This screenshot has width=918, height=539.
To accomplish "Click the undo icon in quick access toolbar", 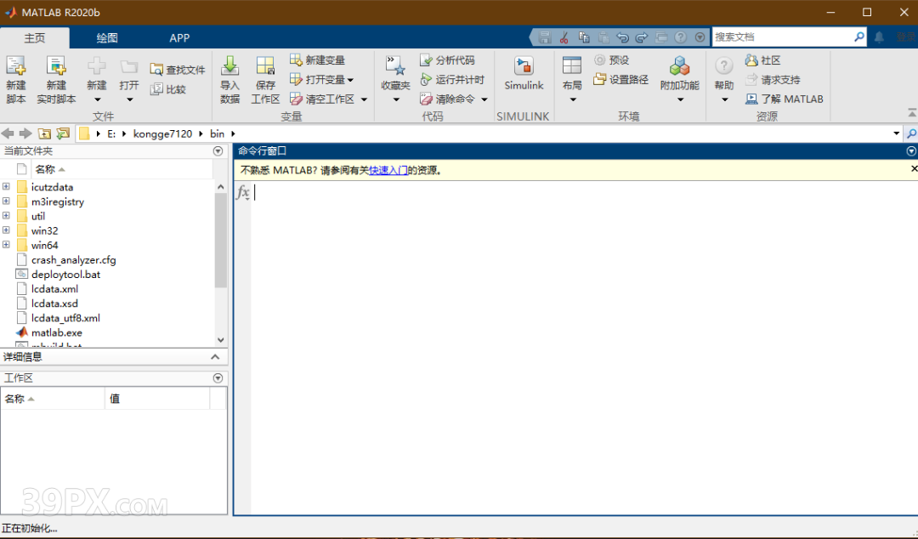I will click(x=622, y=37).
